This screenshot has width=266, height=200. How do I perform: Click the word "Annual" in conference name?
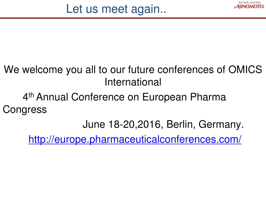52,97
